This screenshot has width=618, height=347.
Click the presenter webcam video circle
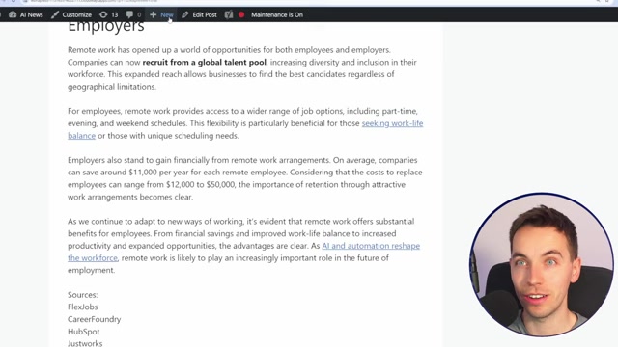[x=541, y=264]
